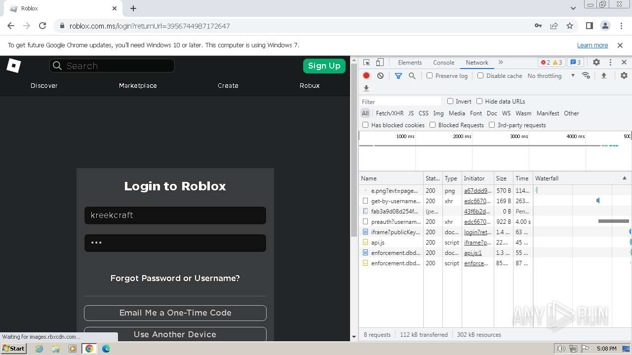Click Forgot Password or Username link

[x=175, y=278]
